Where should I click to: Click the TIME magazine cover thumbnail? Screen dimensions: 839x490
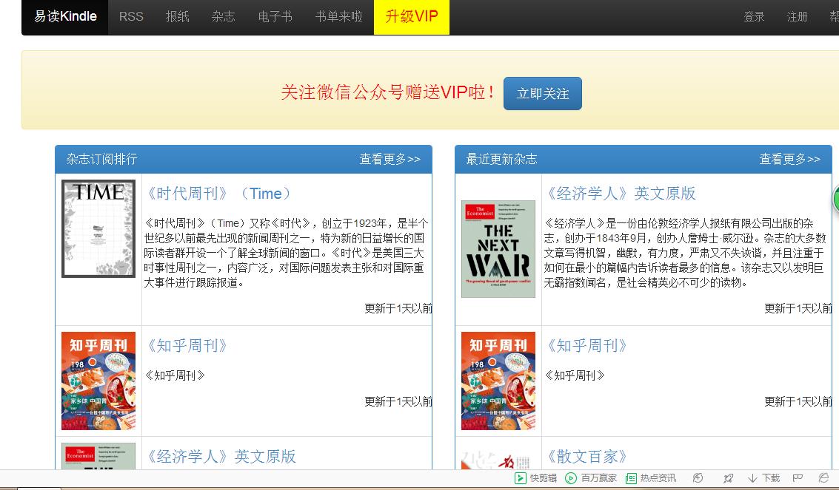(98, 228)
